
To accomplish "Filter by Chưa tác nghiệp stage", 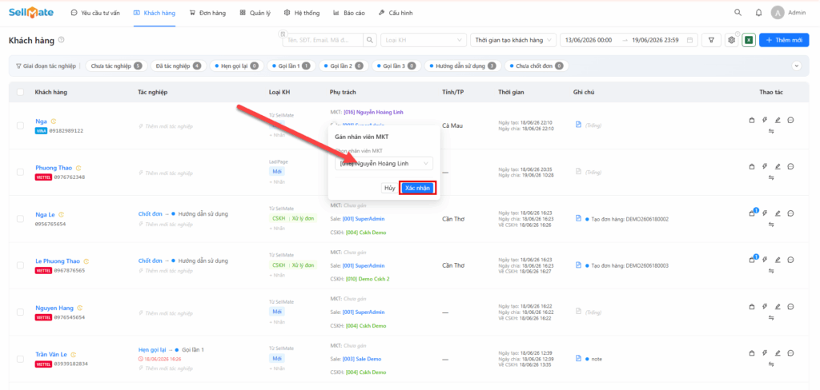I will tap(116, 66).
